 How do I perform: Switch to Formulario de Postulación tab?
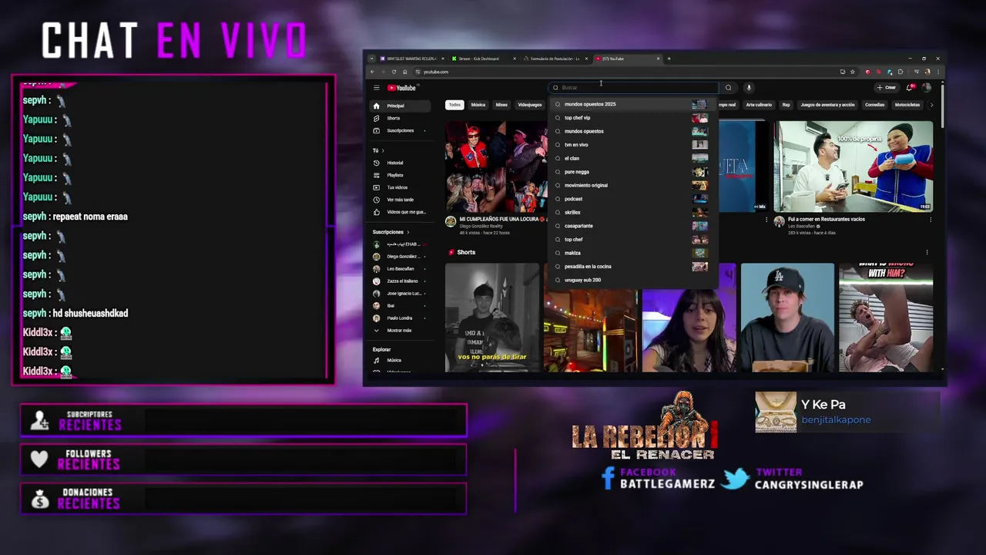coord(555,59)
